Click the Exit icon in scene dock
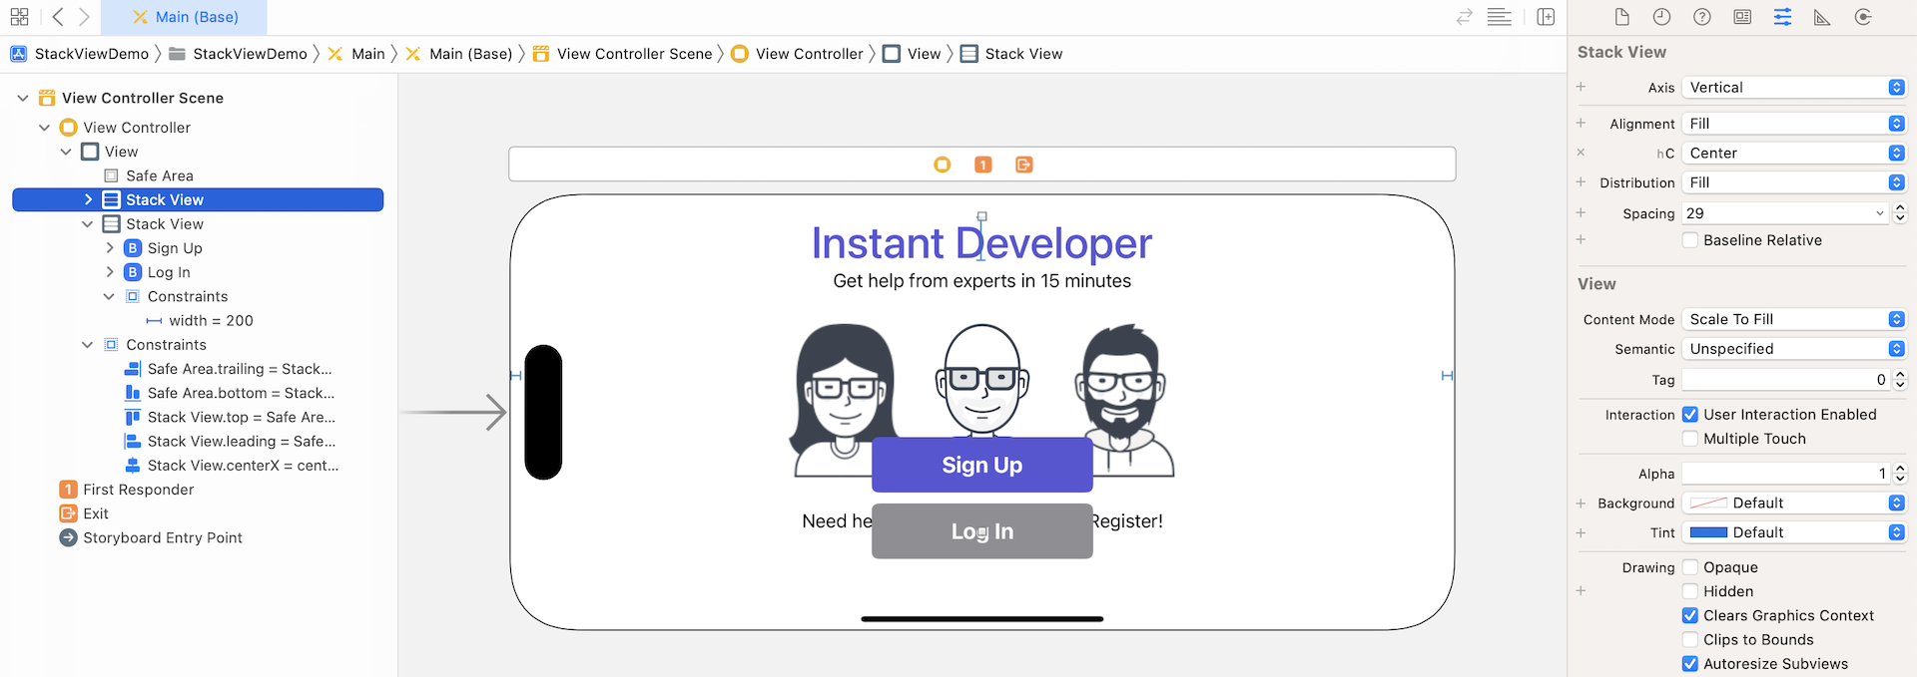 (x=1023, y=165)
